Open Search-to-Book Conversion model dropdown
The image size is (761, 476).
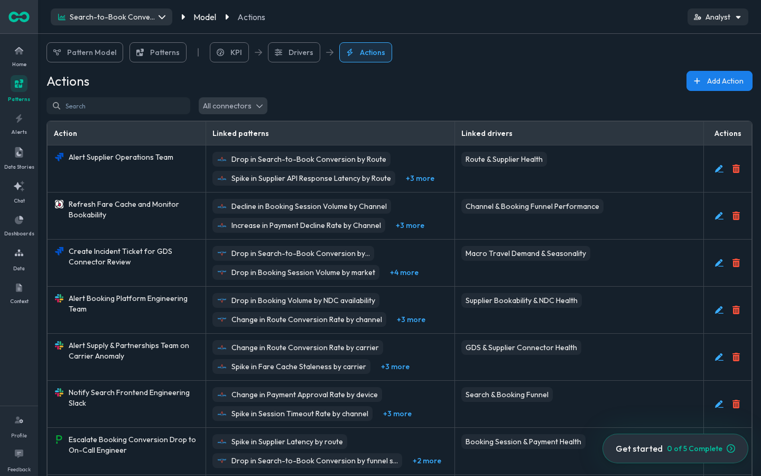[112, 17]
